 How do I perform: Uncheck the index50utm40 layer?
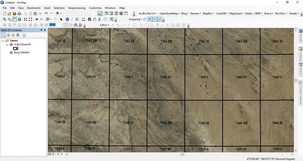pyautogui.click(x=11, y=45)
